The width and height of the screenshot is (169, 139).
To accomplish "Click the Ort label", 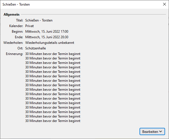I will 20,48.
